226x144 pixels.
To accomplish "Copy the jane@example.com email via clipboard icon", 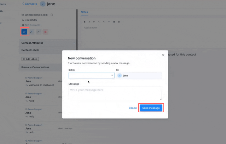I will (52, 15).
